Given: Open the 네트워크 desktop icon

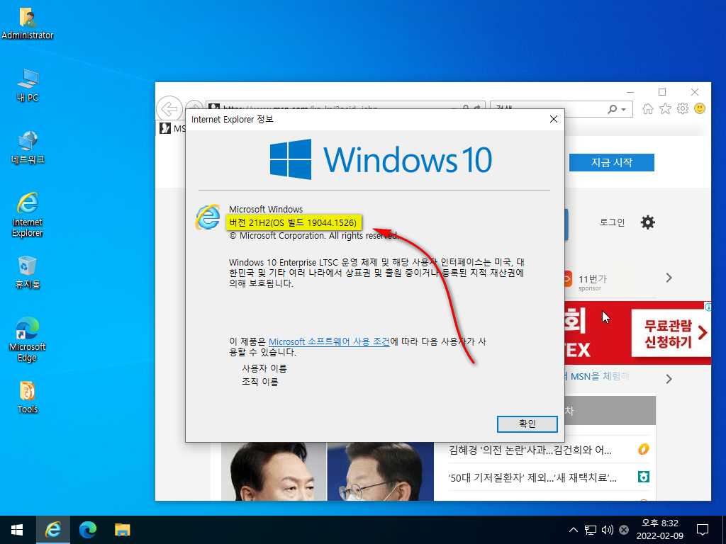Looking at the screenshot, I should (x=28, y=147).
